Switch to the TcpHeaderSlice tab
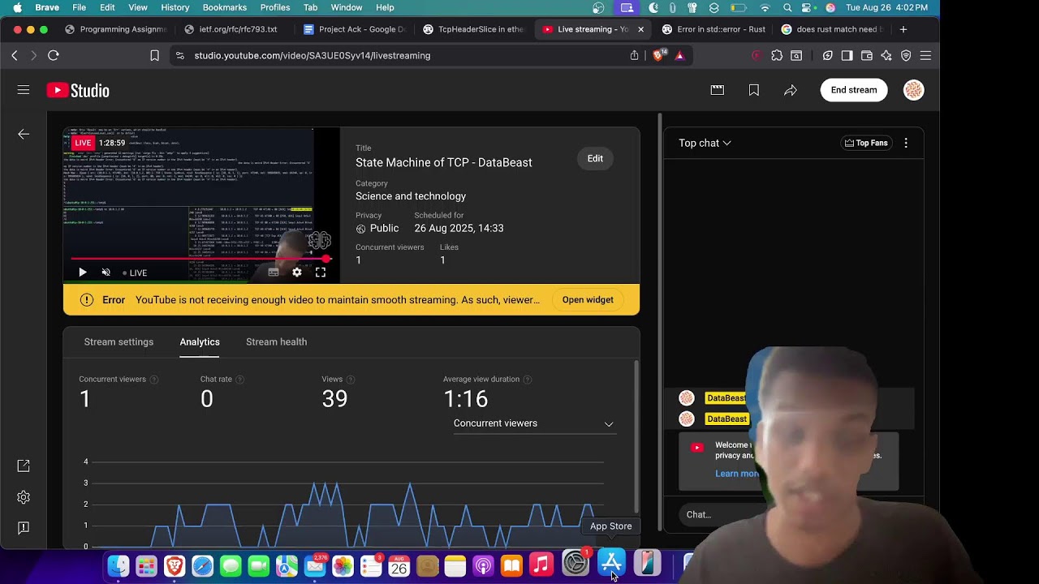The width and height of the screenshot is (1039, 584). pos(474,29)
